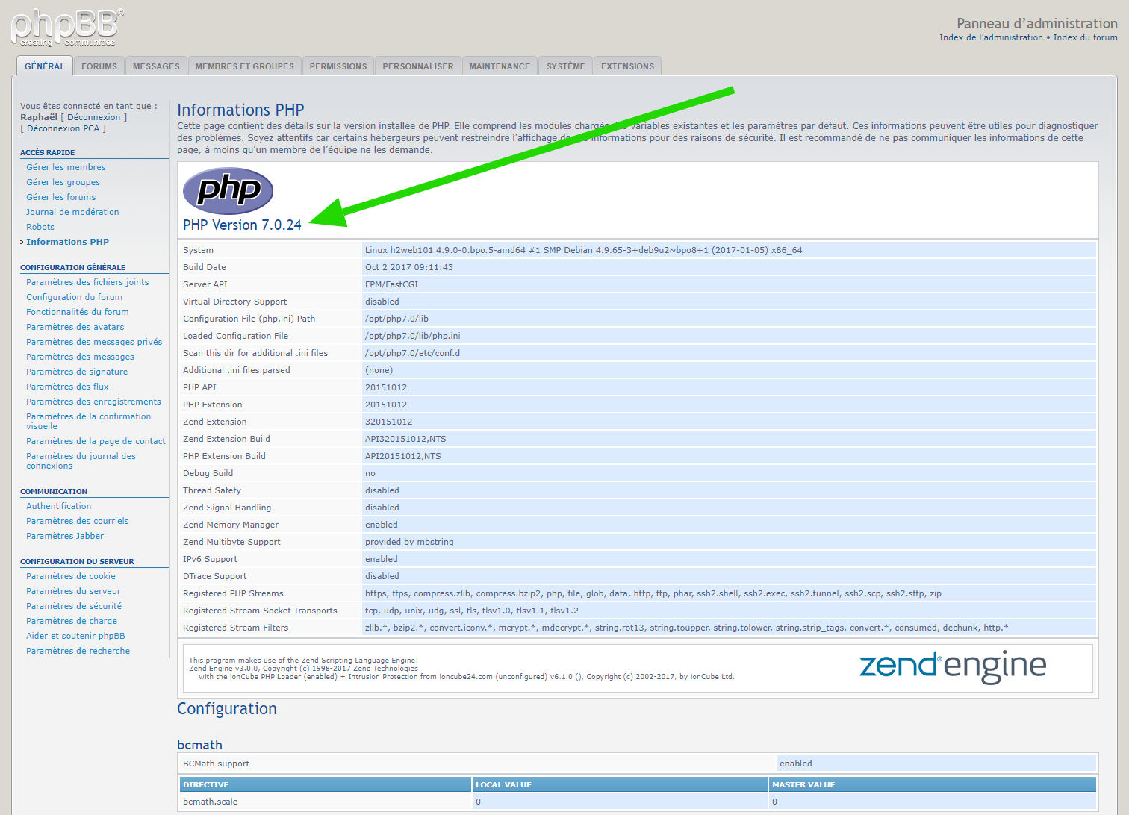1129x815 pixels.
Task: Click the Déconnexion link
Action: [93, 117]
